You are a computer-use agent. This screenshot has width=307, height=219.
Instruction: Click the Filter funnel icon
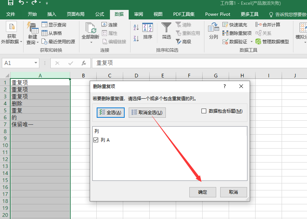tap(167, 28)
